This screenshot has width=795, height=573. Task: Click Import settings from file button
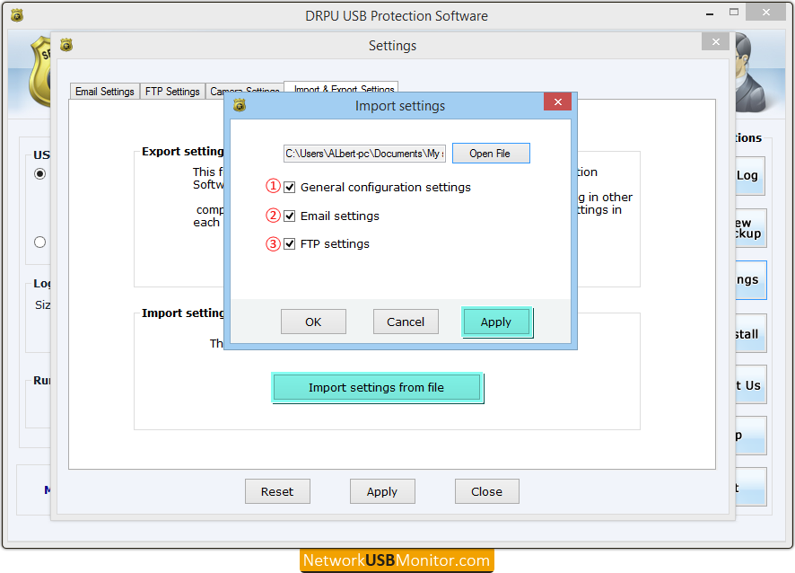(x=377, y=388)
